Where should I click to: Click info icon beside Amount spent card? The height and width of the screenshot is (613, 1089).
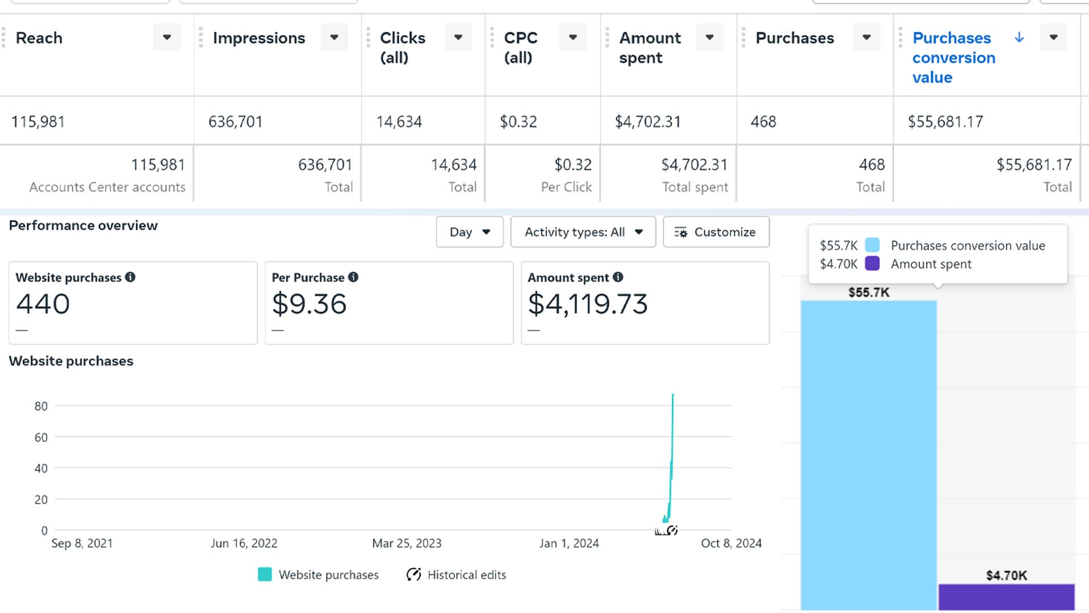pyautogui.click(x=618, y=277)
